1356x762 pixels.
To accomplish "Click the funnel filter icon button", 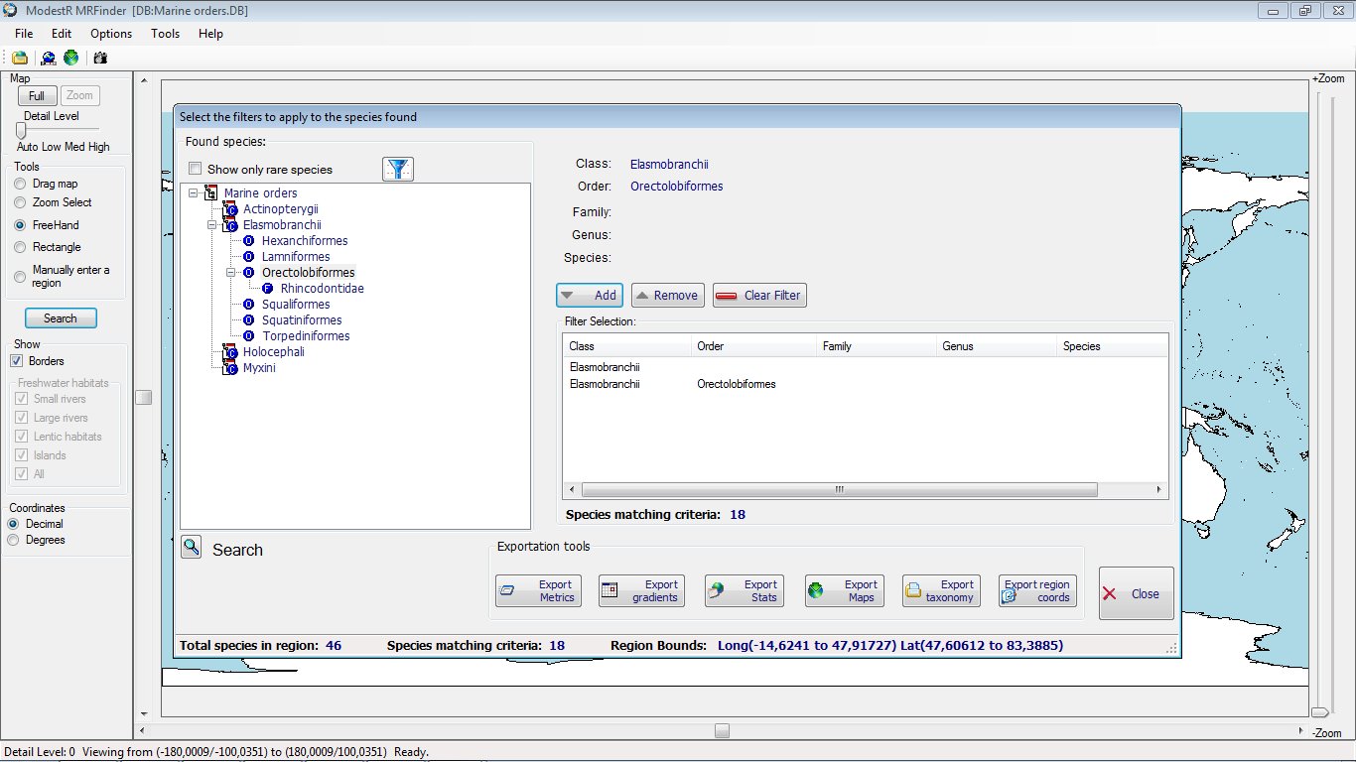I will [x=398, y=169].
